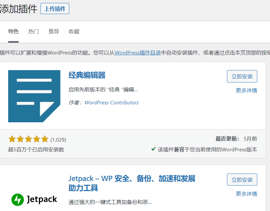Open the 经典编辑器 plugin title link

(87, 75)
